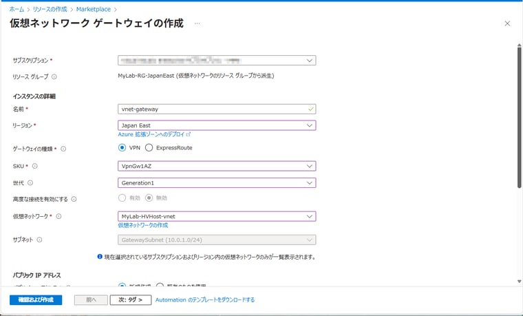Viewport: 523px width, 316px height.
Task: Click info icon next to リソース グループ
Action: tap(54, 76)
